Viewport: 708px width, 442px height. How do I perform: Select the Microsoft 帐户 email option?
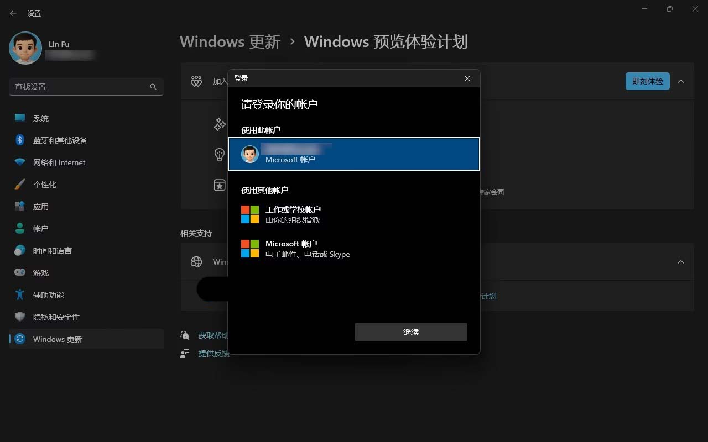(299, 249)
